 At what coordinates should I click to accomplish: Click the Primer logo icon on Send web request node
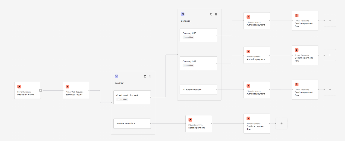67,87
